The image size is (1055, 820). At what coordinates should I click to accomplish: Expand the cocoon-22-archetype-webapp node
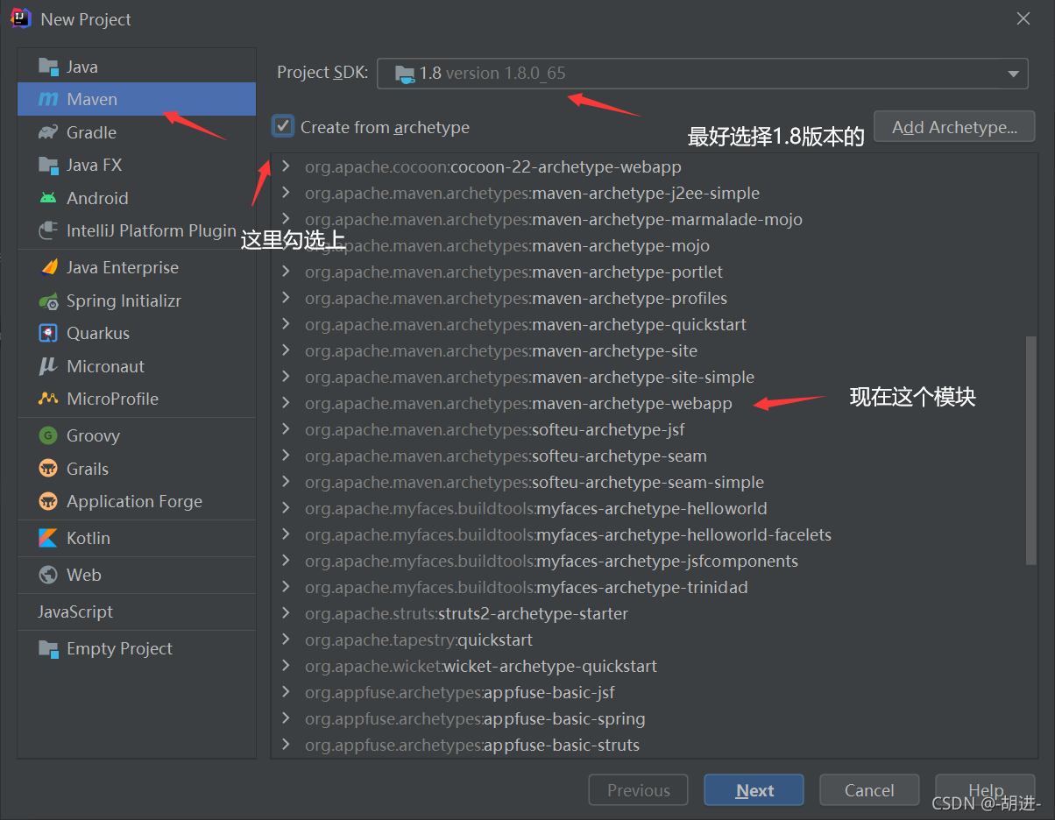(x=286, y=166)
